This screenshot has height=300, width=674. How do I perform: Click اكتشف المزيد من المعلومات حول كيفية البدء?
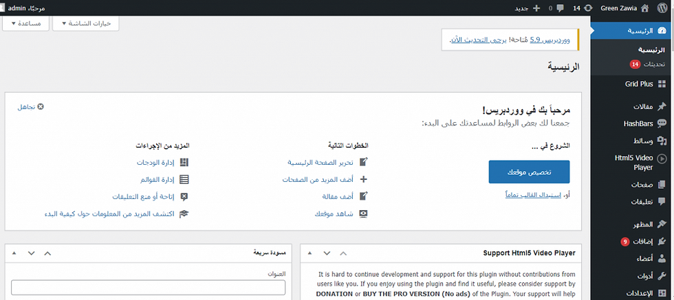coord(109,214)
